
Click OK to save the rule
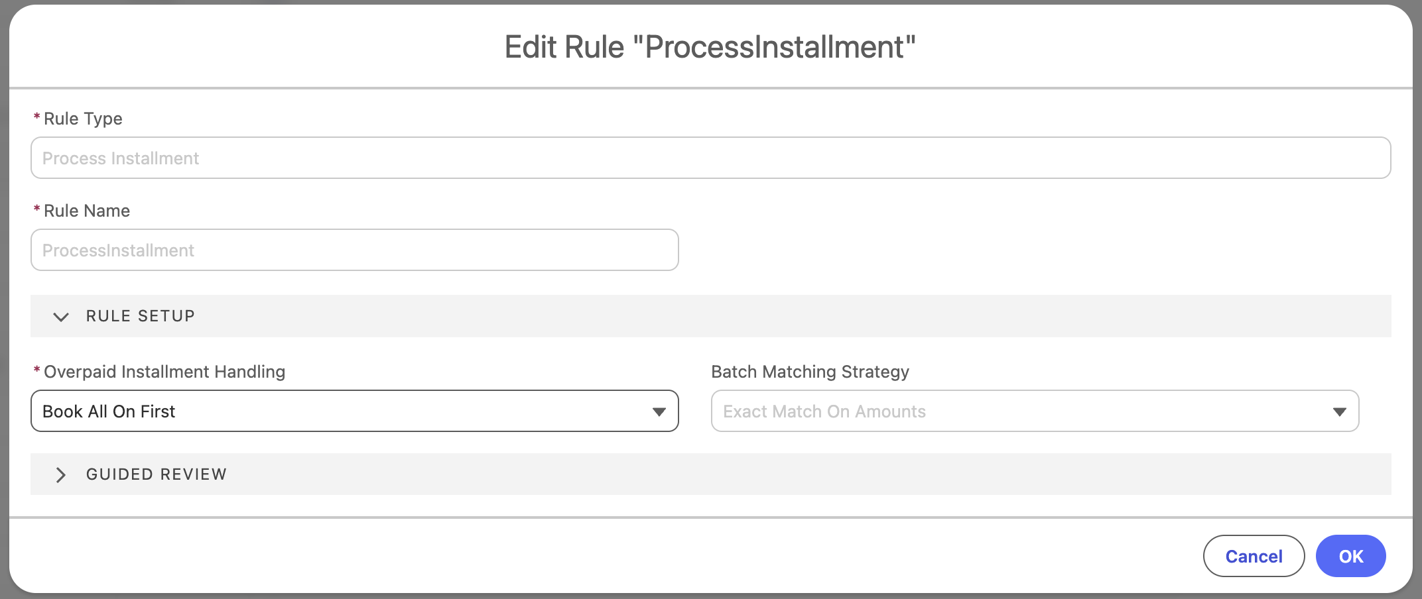tap(1350, 556)
